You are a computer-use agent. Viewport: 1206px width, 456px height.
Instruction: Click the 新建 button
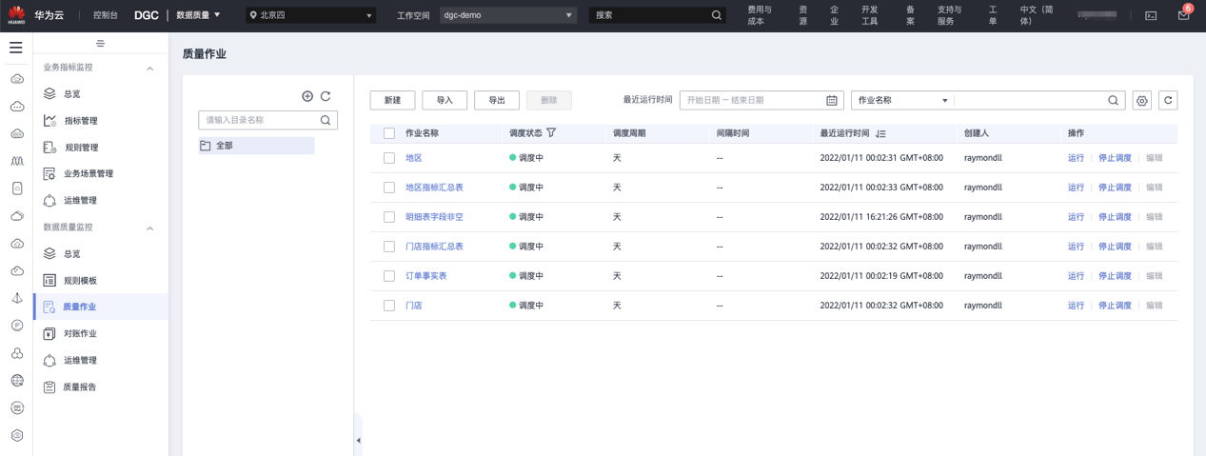pos(392,100)
